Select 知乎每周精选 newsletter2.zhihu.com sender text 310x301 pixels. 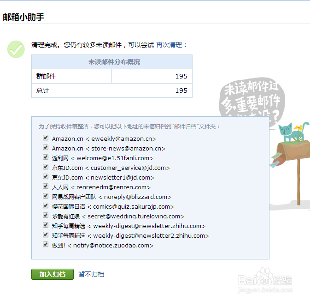click(130, 236)
